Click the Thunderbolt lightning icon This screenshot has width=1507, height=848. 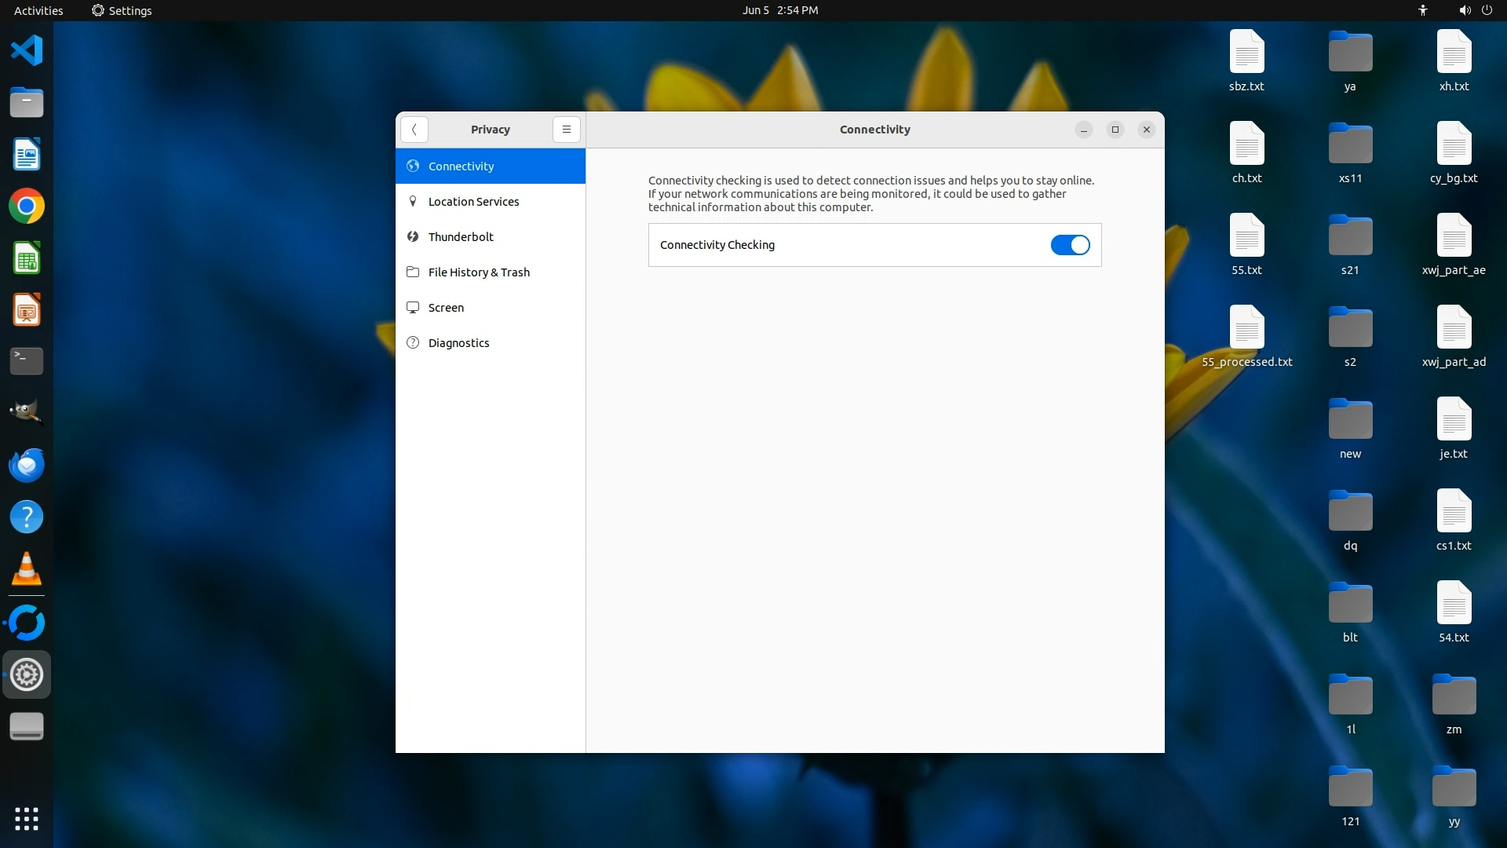click(413, 236)
